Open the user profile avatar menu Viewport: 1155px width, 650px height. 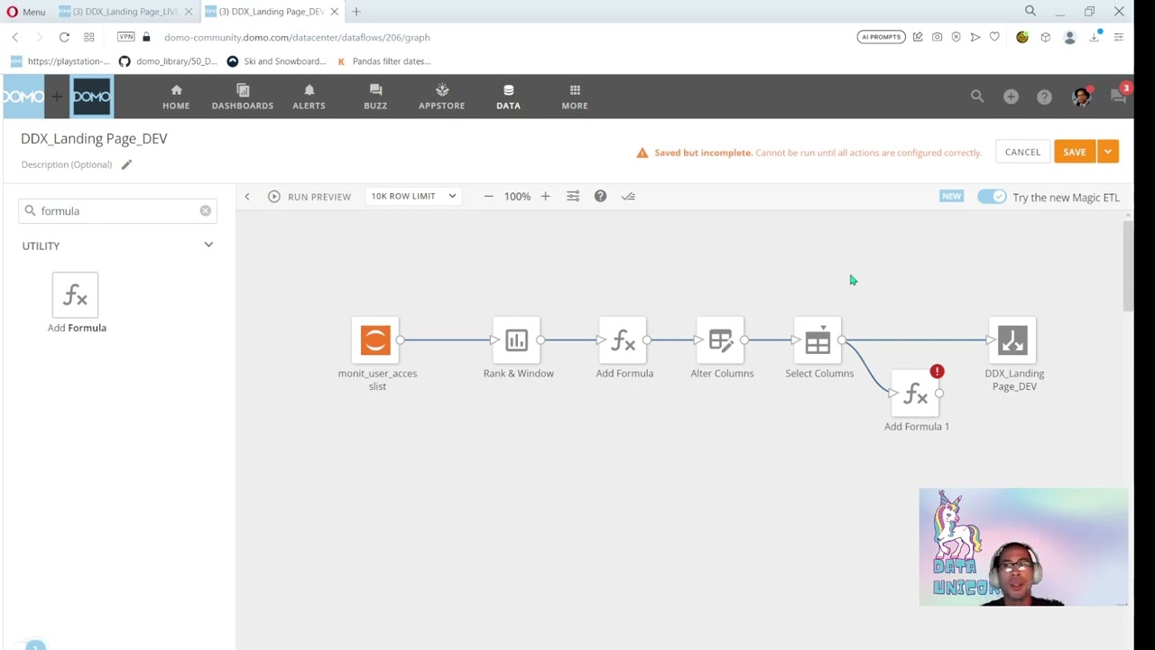1081,97
